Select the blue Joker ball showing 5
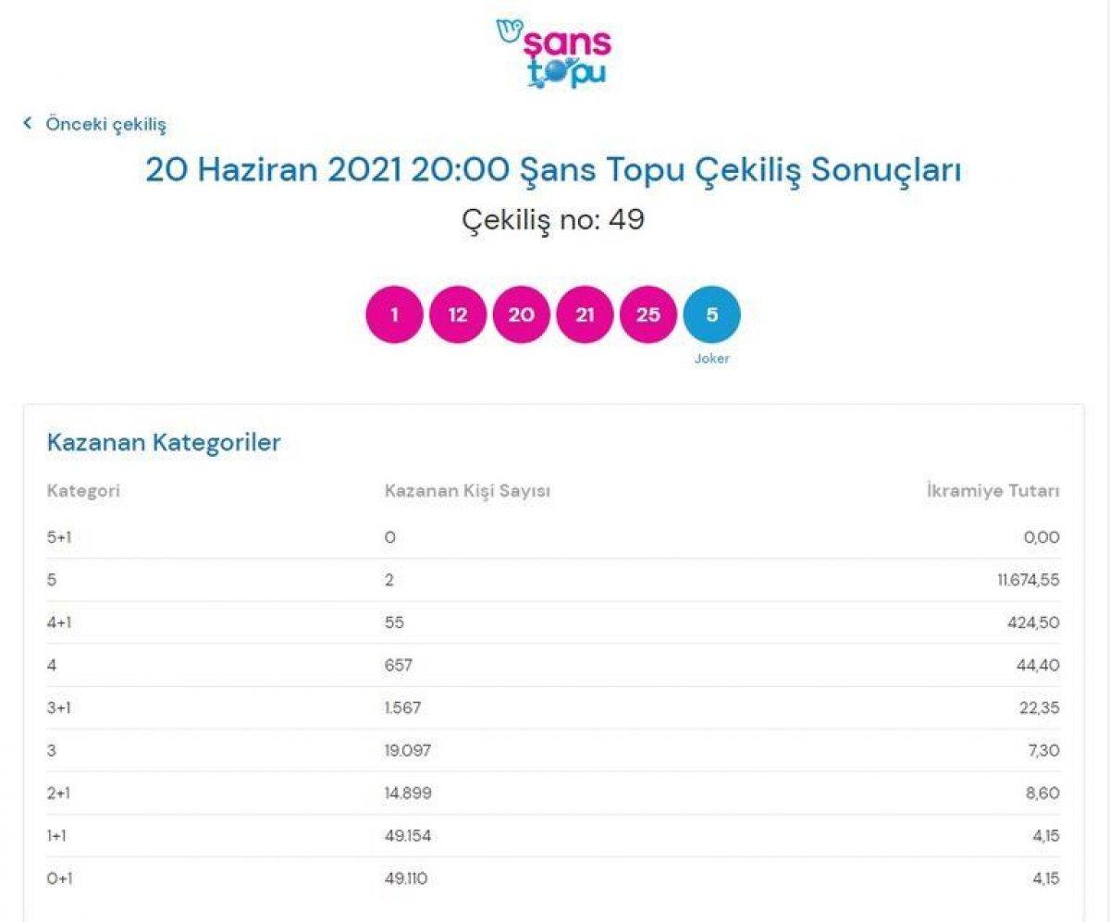The image size is (1110, 922). click(x=710, y=314)
